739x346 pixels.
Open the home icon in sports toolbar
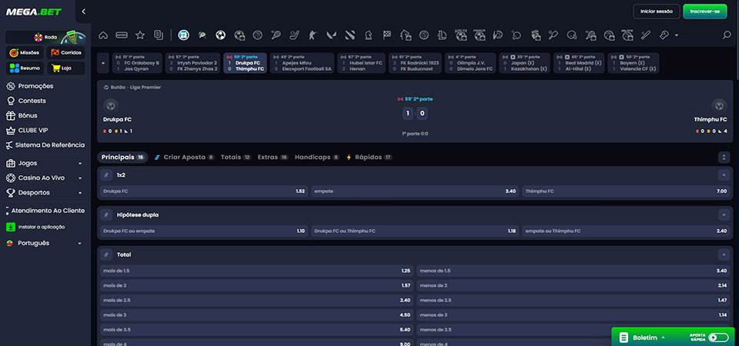[x=102, y=35]
